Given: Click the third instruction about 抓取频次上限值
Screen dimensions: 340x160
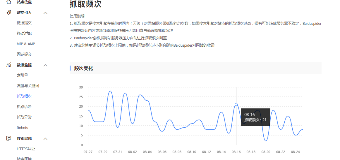Looking at the screenshot, I should [142, 45].
